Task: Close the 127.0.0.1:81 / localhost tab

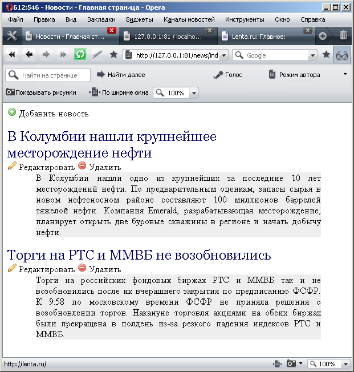Action: 210,30
